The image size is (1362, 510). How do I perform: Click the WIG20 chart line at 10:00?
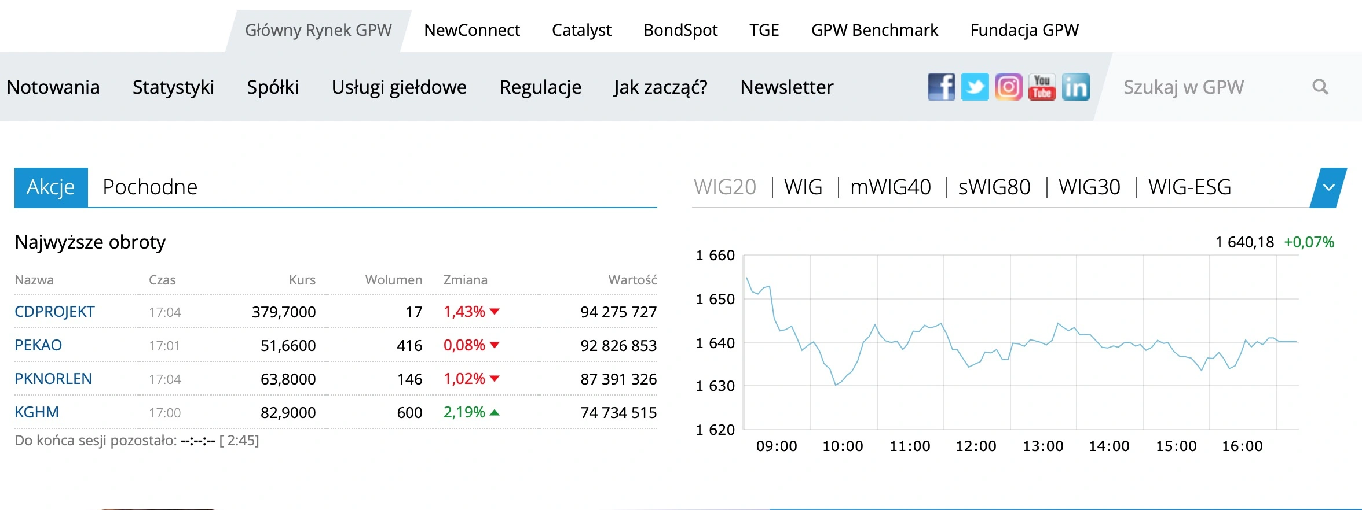click(843, 380)
